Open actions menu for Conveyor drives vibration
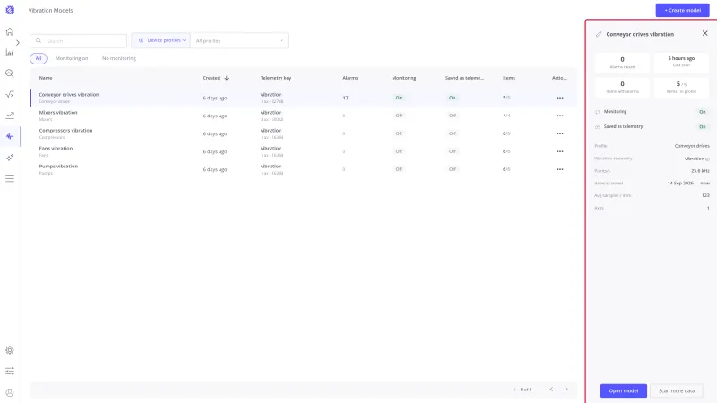Viewport: 717px width, 403px height. click(560, 98)
